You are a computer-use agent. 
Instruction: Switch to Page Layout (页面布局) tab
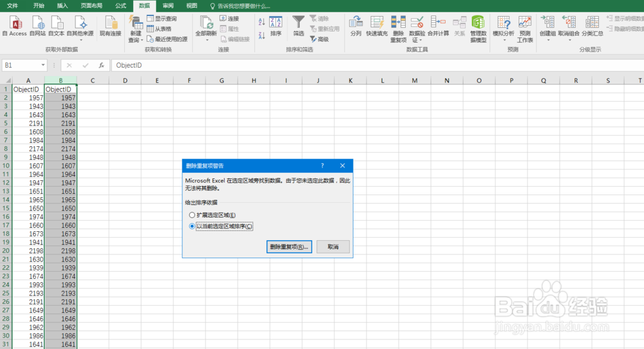coord(91,6)
